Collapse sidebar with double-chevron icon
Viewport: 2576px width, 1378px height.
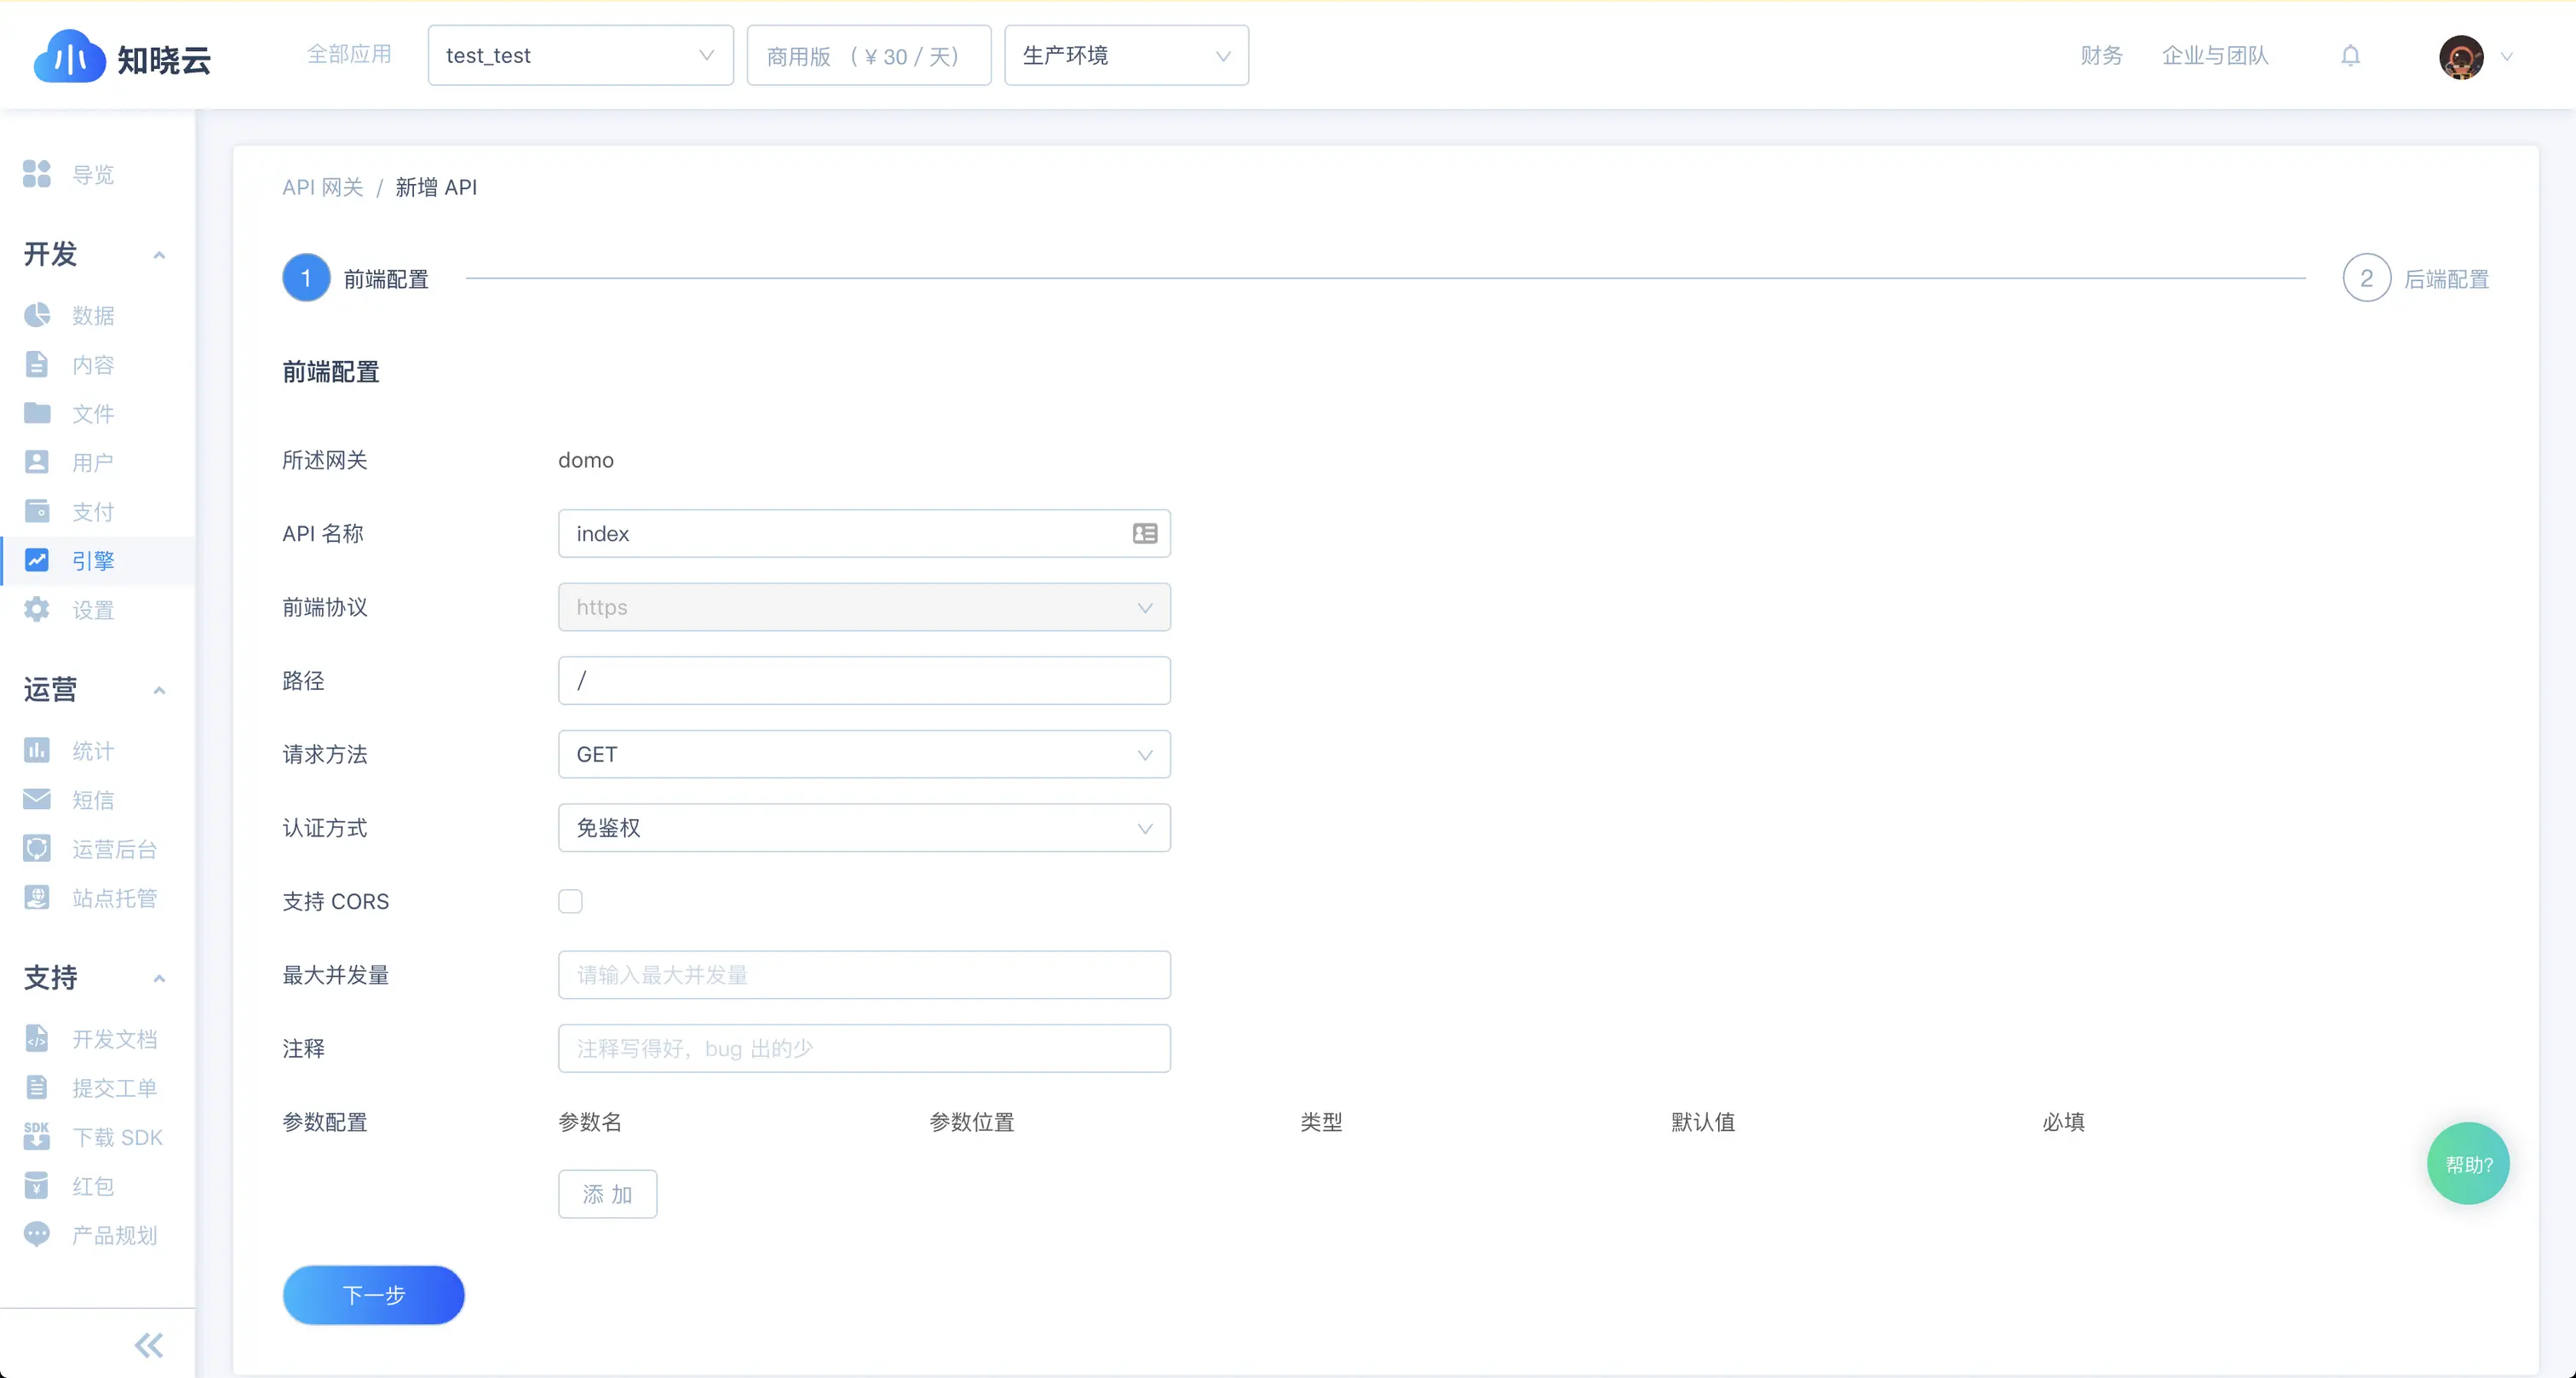tap(148, 1345)
